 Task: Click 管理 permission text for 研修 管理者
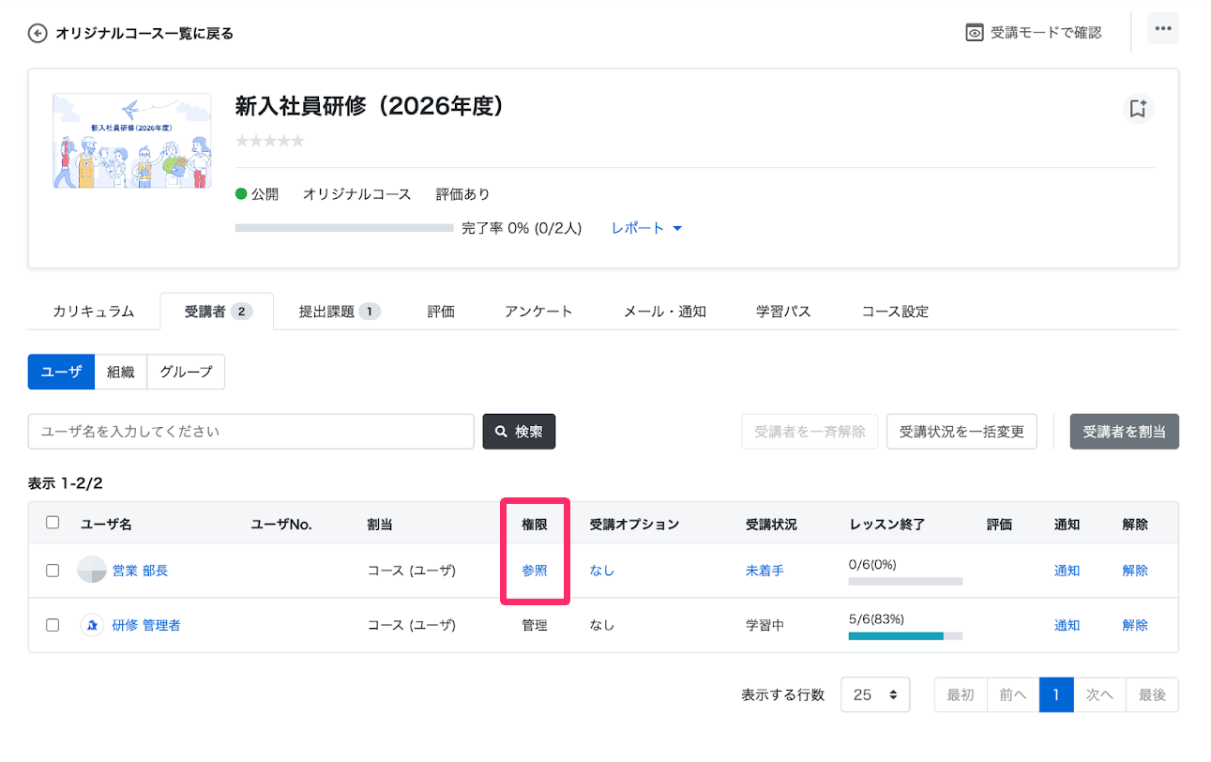tap(535, 625)
